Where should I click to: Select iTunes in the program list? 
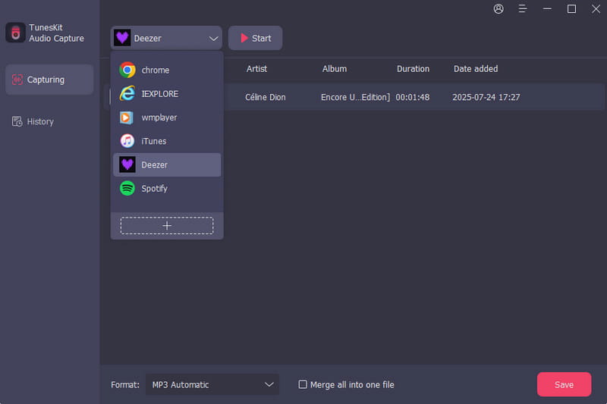click(167, 141)
